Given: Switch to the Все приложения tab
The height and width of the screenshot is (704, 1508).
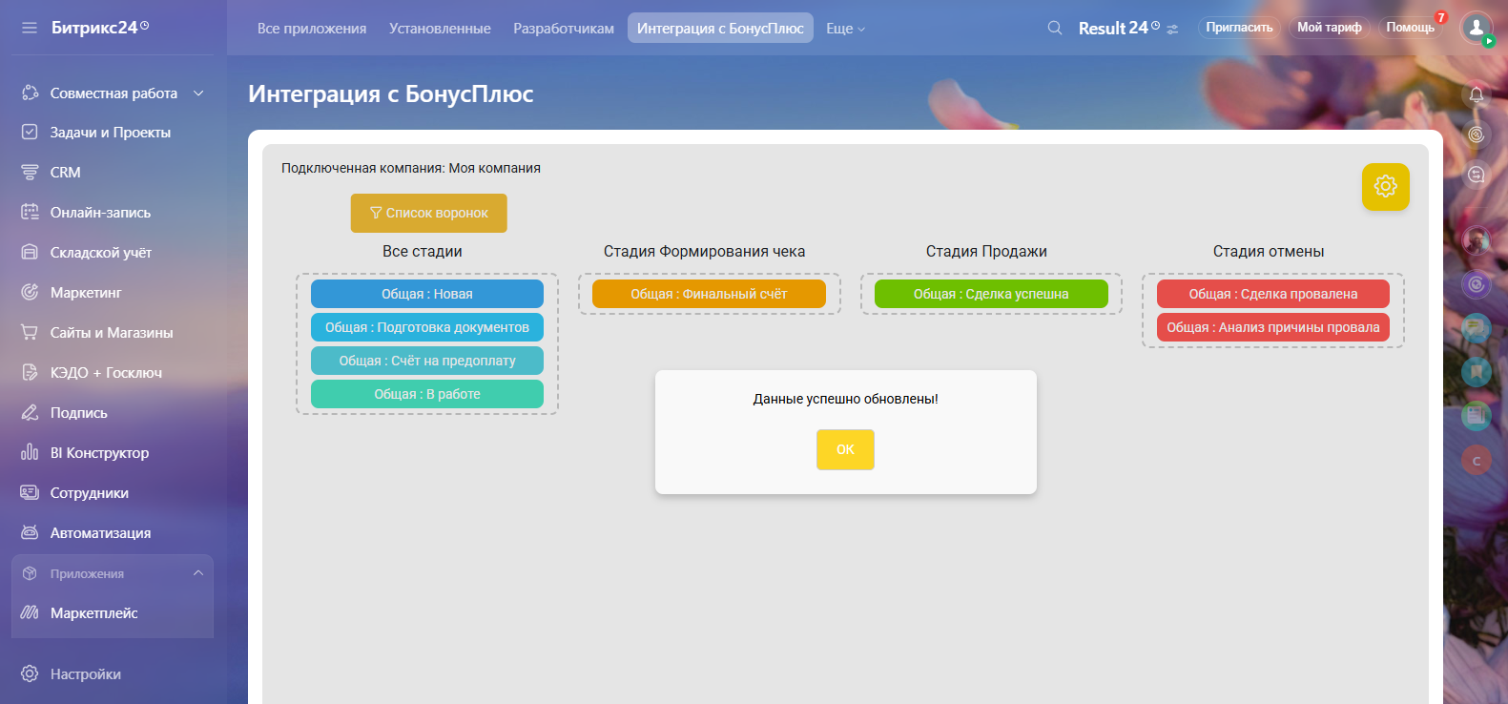Looking at the screenshot, I should pyautogui.click(x=312, y=29).
